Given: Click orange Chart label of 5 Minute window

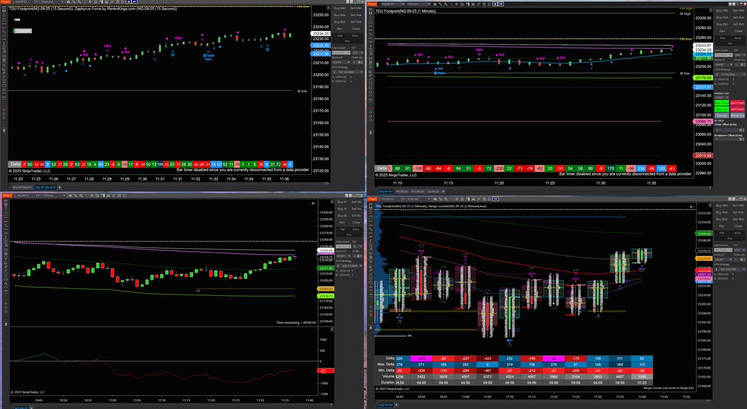Looking at the screenshot, I should coord(374,199).
